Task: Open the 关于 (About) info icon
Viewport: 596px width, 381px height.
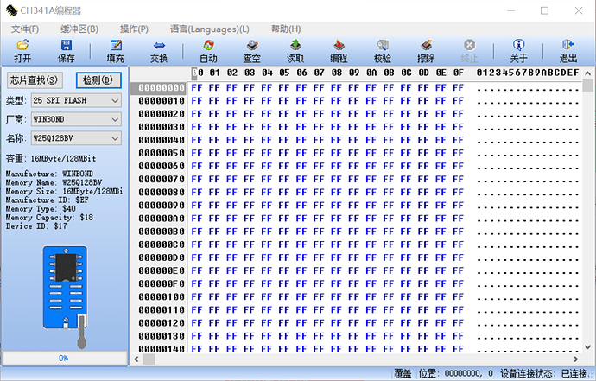Action: (519, 51)
